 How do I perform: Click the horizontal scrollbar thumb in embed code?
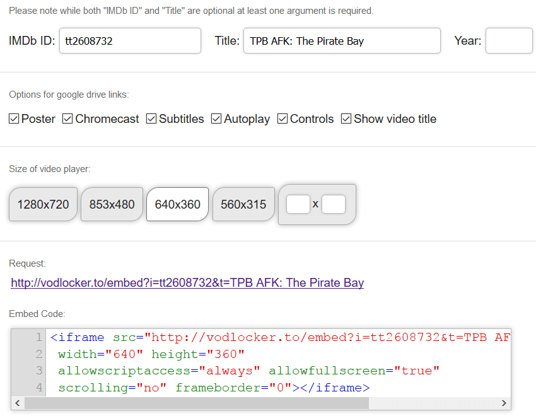(197, 403)
